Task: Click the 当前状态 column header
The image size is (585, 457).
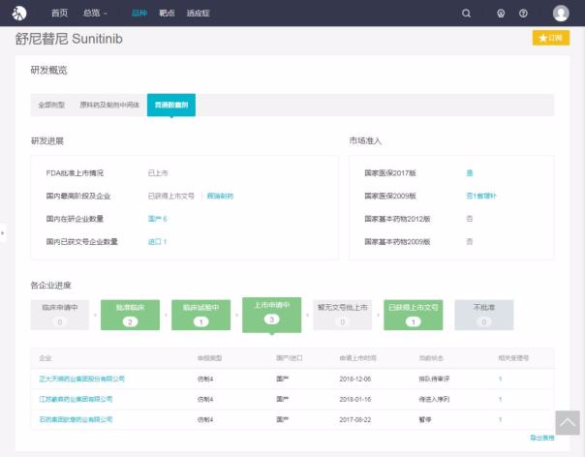Action: (x=431, y=358)
